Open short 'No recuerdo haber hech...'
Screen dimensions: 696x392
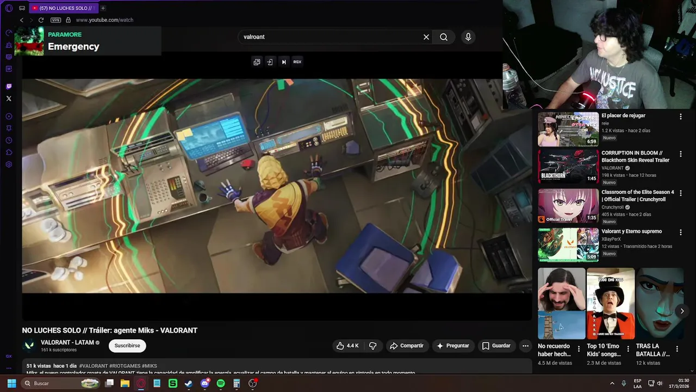[x=562, y=303]
